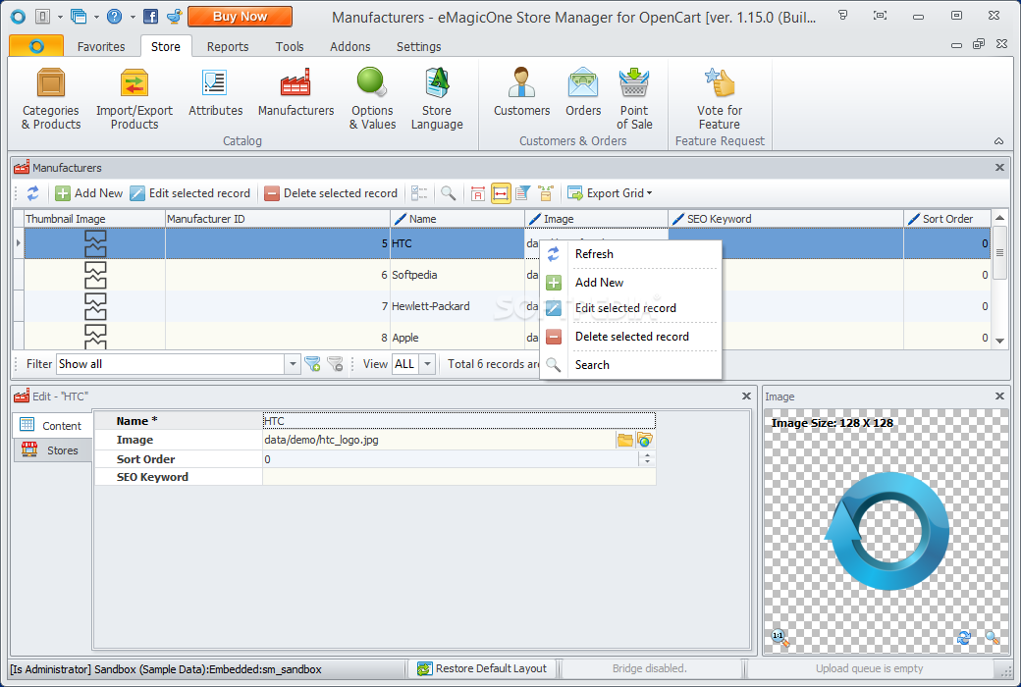The image size is (1021, 687).
Task: Click the Buy Now button
Action: click(240, 17)
